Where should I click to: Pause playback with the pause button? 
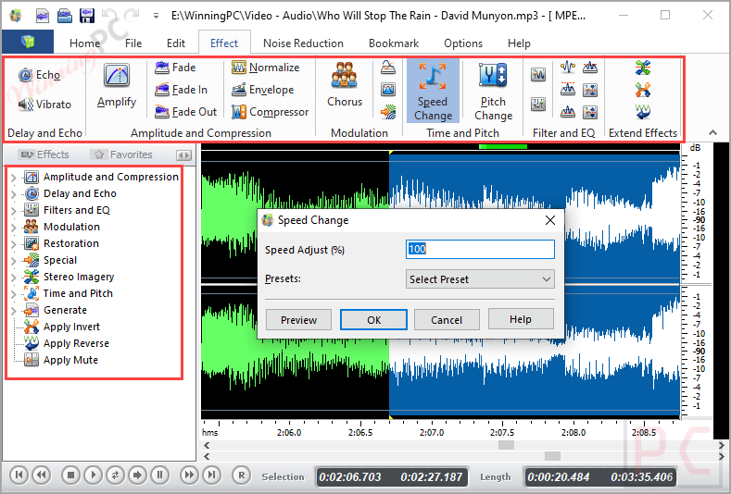click(160, 475)
